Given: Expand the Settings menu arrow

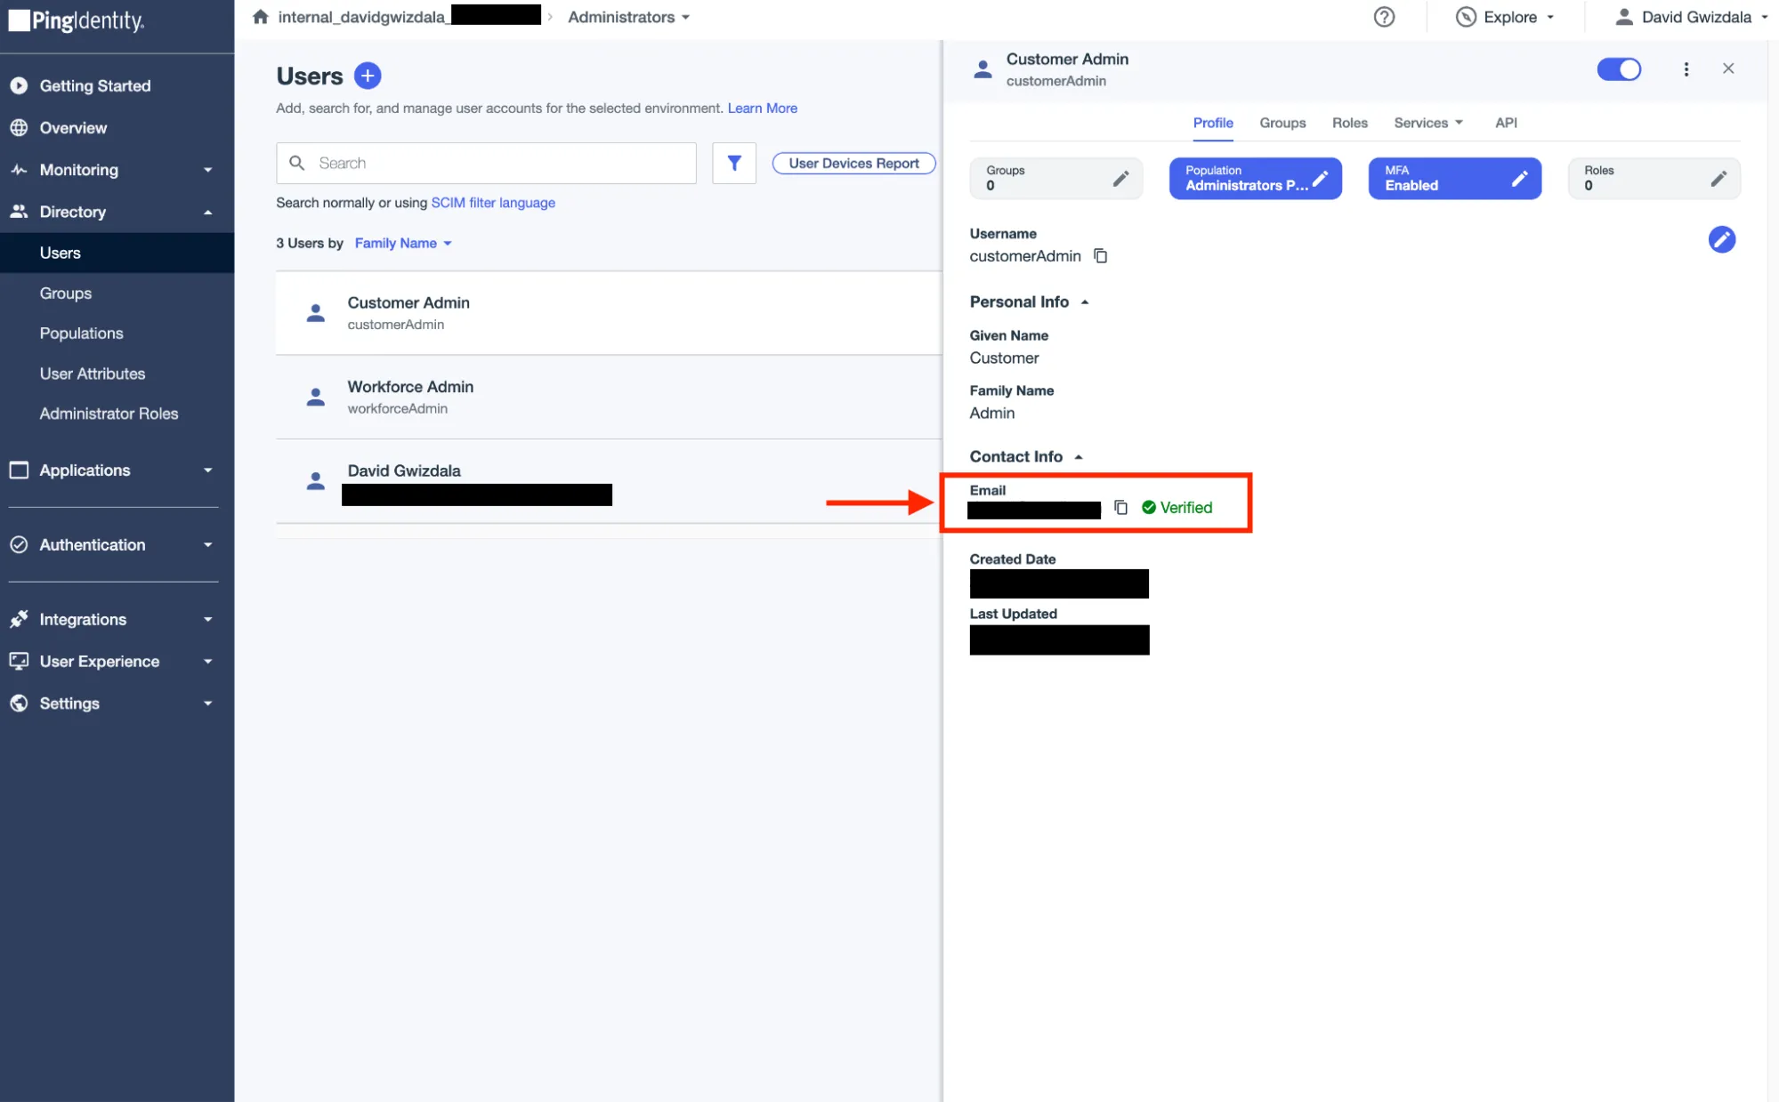Looking at the screenshot, I should coord(208,704).
